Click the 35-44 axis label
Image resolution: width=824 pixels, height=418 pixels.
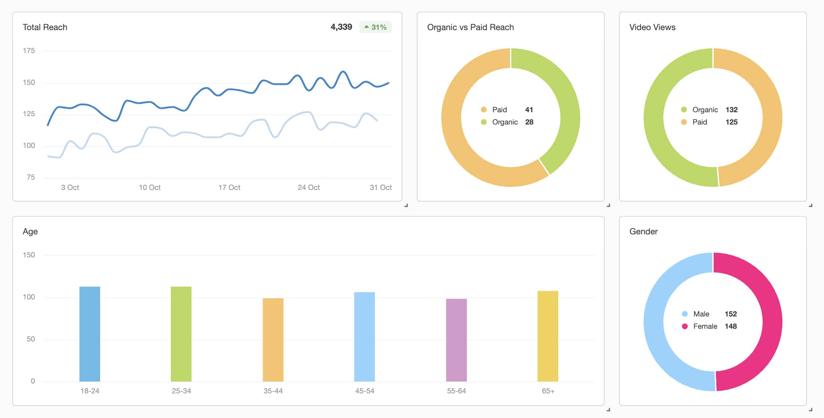[x=273, y=391]
